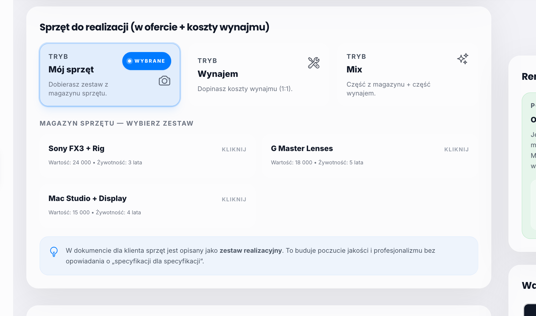Click the bold phrase 'zestaw realizacyjny' in tip

pos(251,251)
